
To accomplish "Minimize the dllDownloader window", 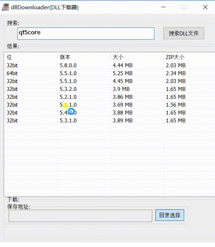I will (163, 7).
